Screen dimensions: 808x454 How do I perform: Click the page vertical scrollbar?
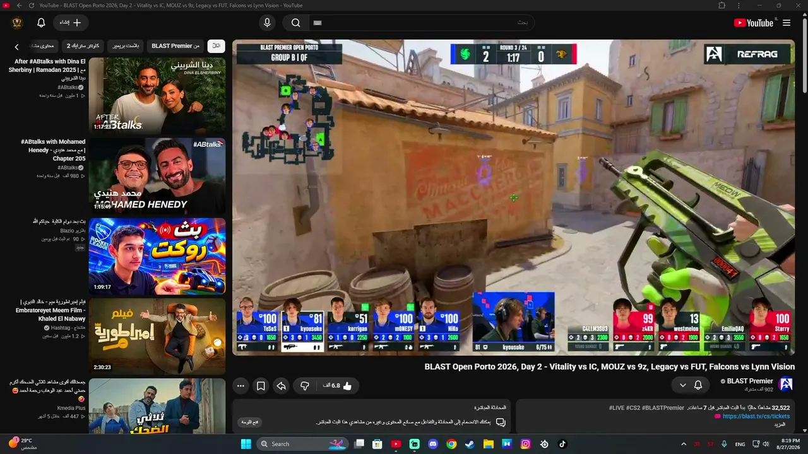click(x=804, y=57)
